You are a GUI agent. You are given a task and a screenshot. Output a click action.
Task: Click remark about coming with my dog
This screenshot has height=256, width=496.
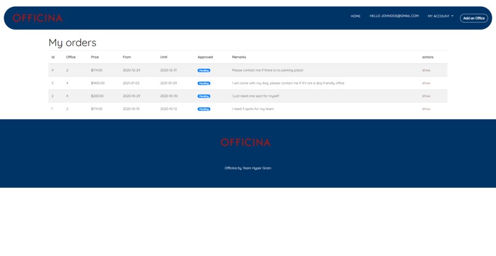(x=288, y=83)
